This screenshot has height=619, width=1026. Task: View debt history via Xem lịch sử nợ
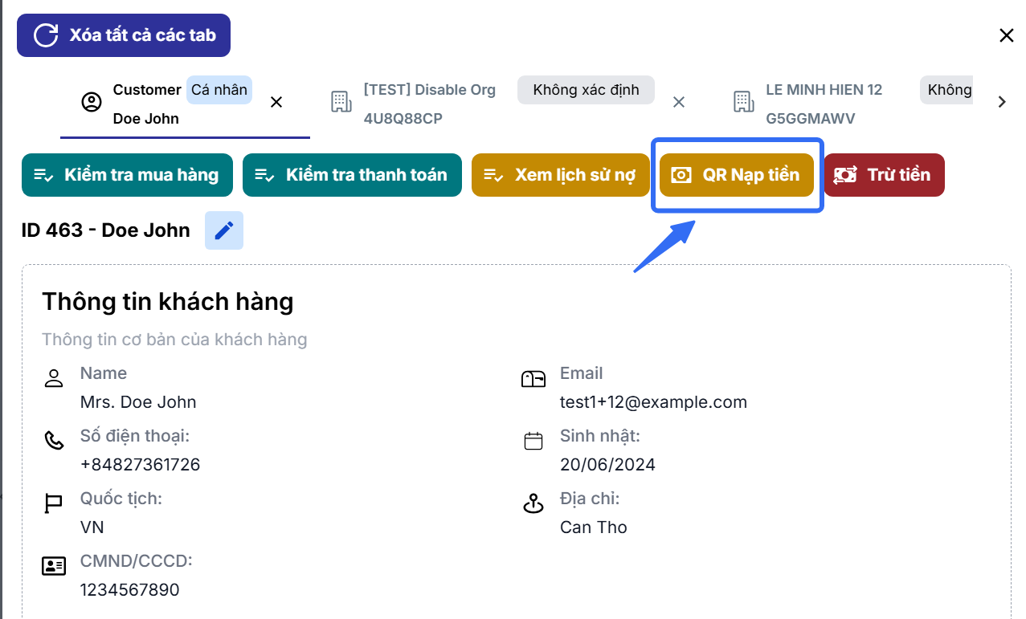click(x=561, y=175)
